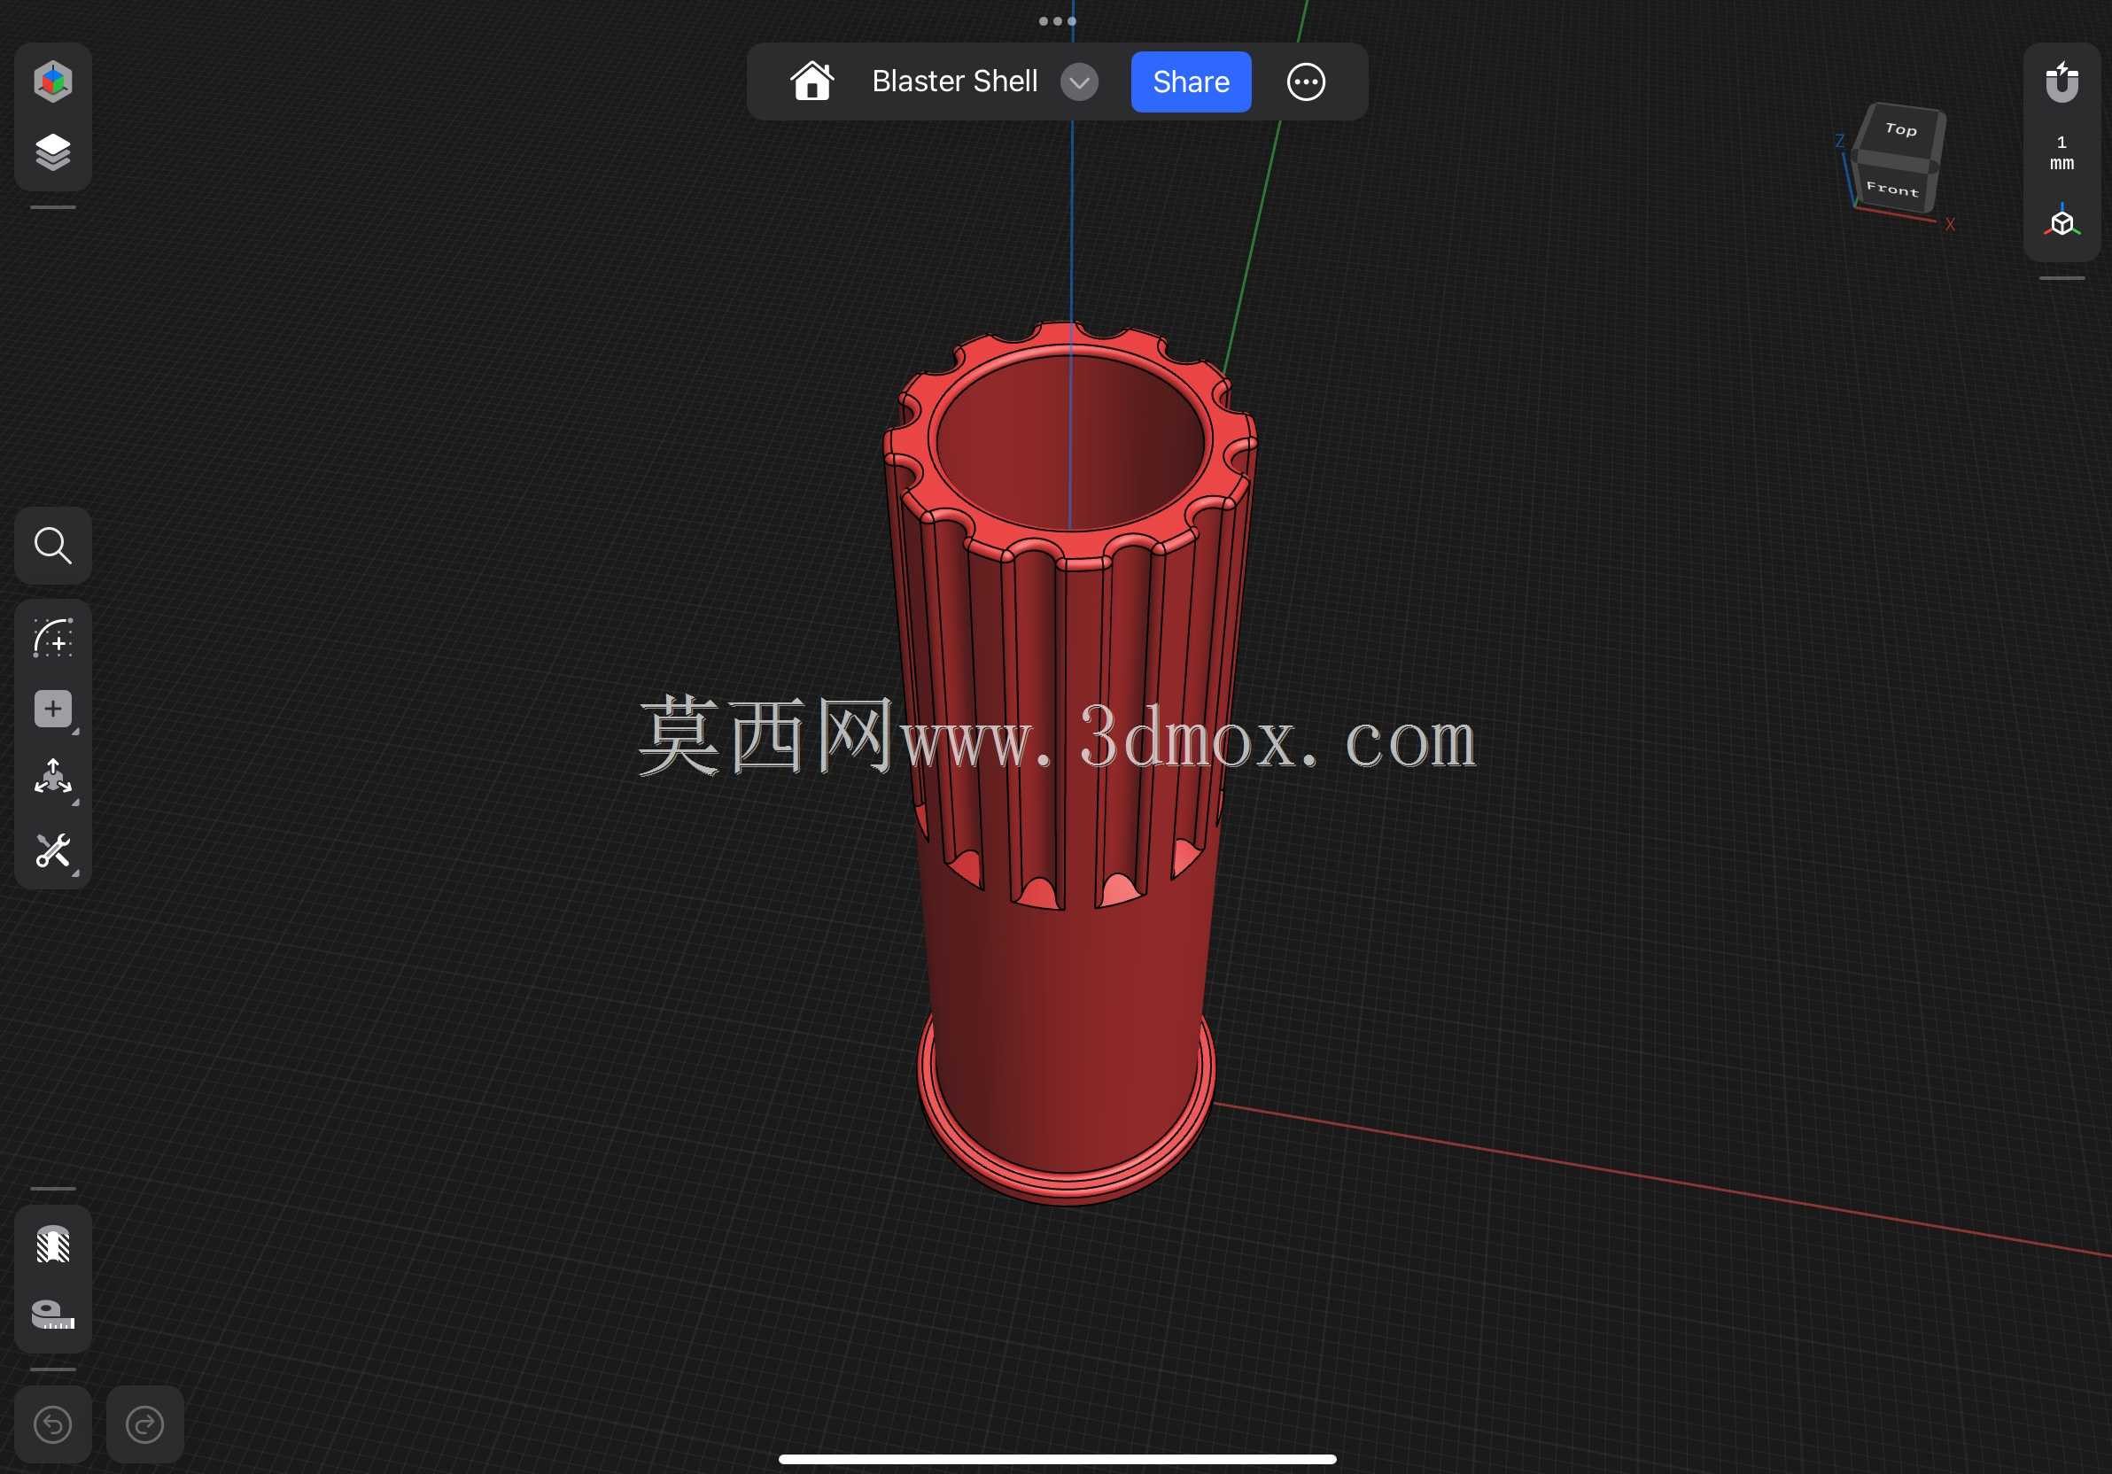
Task: Change the 1 mm grid unit setting
Action: click(2062, 152)
